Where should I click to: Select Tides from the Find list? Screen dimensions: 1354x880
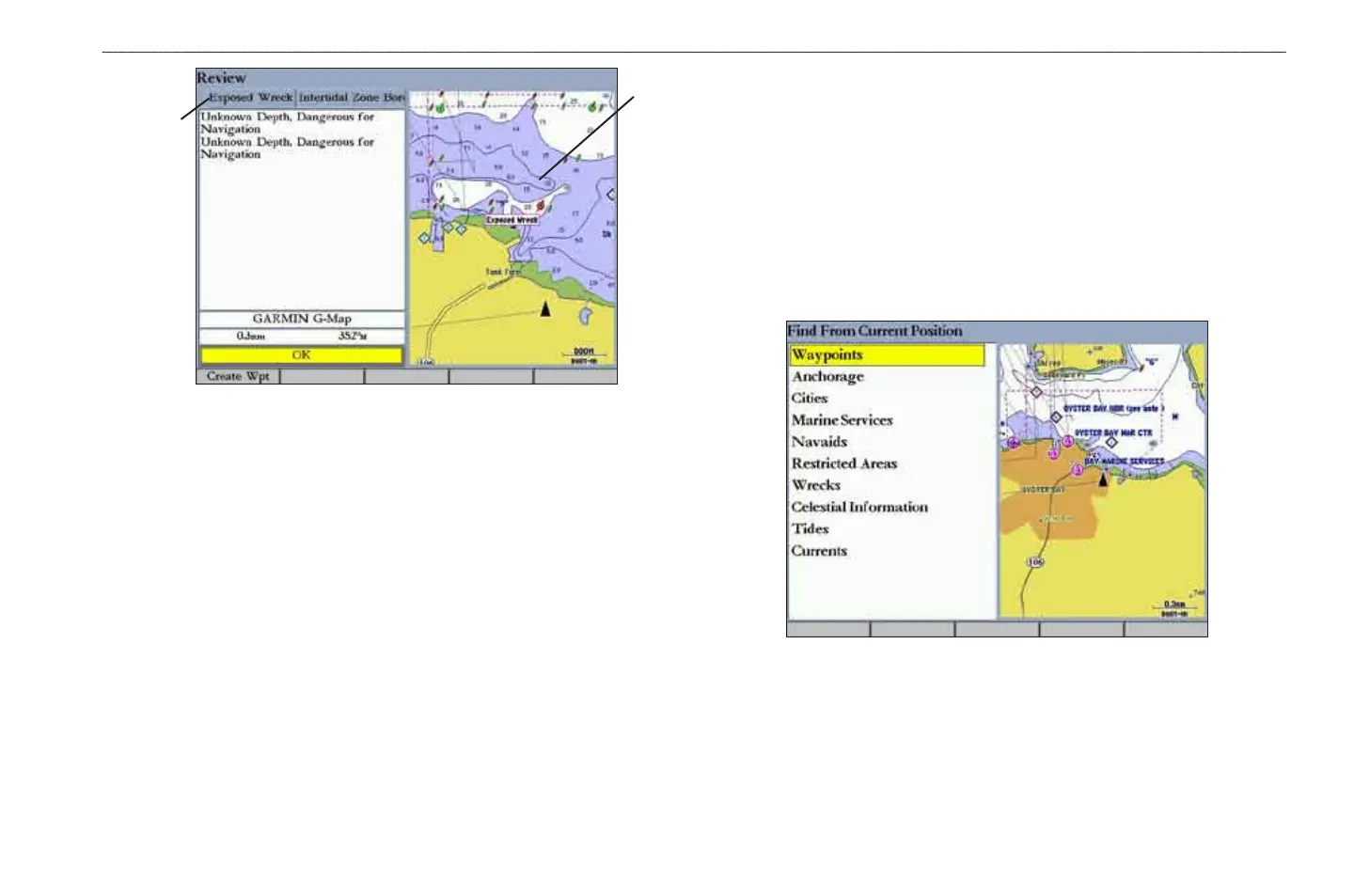click(811, 528)
